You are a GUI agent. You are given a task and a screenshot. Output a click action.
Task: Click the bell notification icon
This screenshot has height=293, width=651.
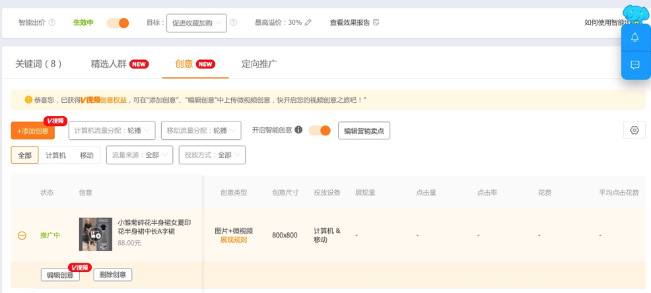tap(634, 38)
